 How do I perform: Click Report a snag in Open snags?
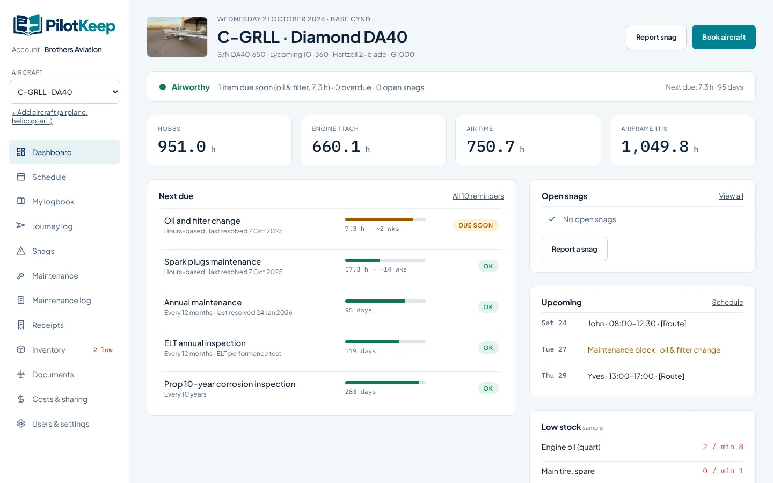point(574,249)
